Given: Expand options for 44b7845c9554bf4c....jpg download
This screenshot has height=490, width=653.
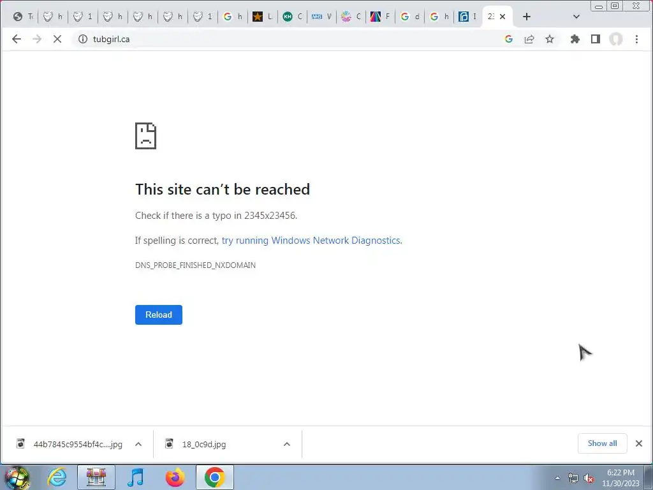Looking at the screenshot, I should [x=138, y=444].
